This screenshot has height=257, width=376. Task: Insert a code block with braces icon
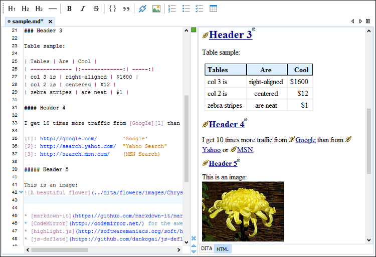pyautogui.click(x=113, y=9)
